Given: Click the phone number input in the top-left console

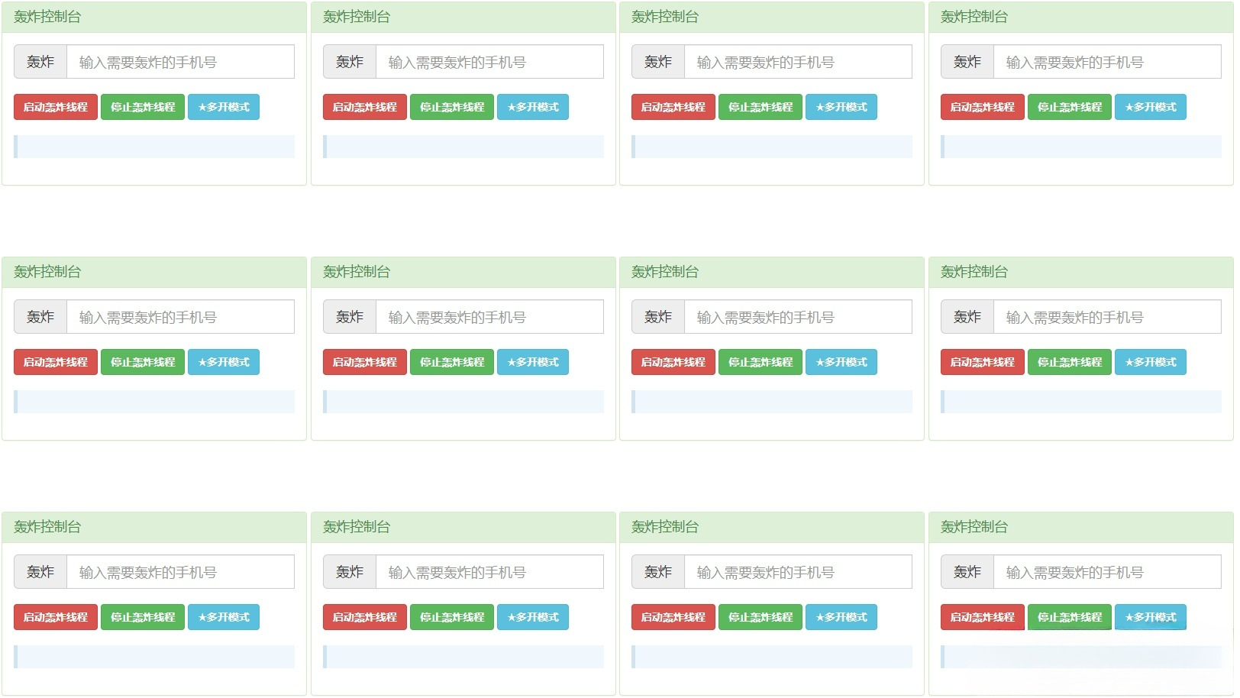Looking at the screenshot, I should pos(181,62).
